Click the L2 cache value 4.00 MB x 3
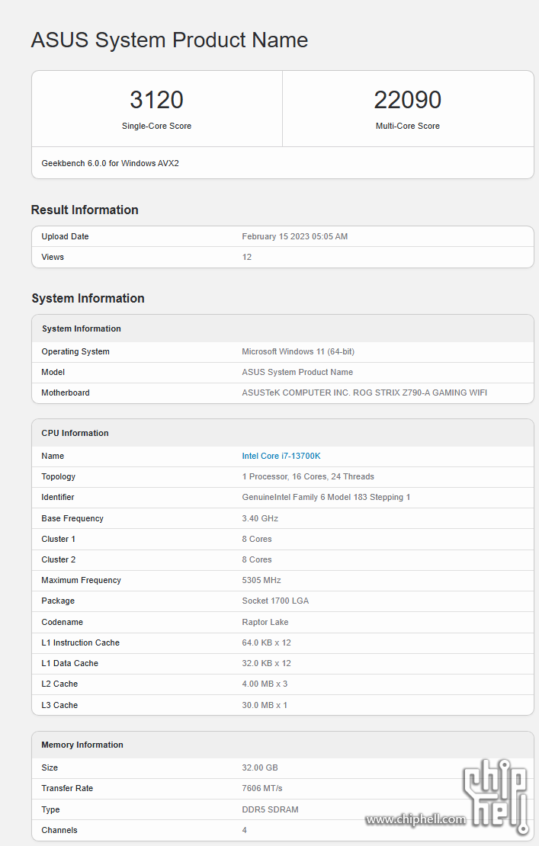This screenshot has height=846, width=539. pyautogui.click(x=265, y=684)
